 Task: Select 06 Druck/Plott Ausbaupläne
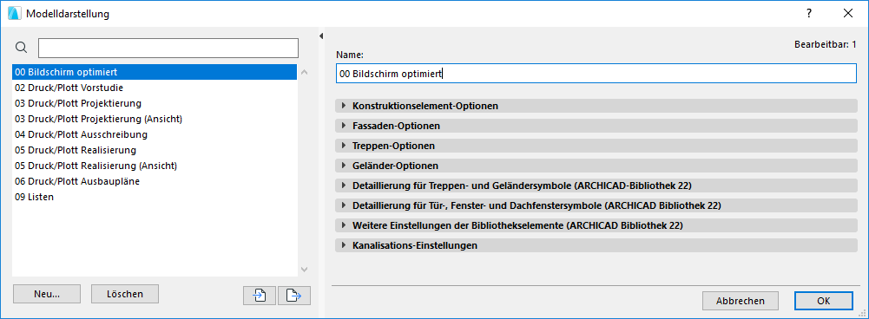point(155,181)
